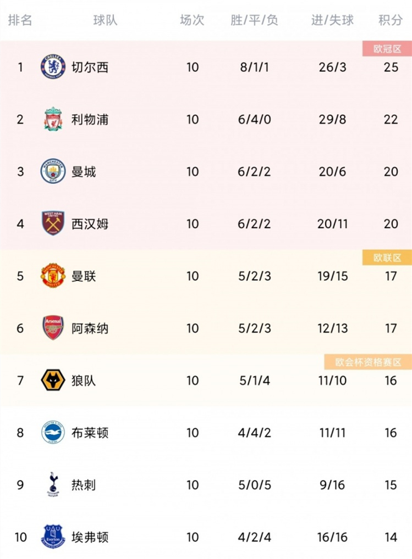Tap the Brighton seagull crest
The height and width of the screenshot is (559, 412).
coord(53,432)
